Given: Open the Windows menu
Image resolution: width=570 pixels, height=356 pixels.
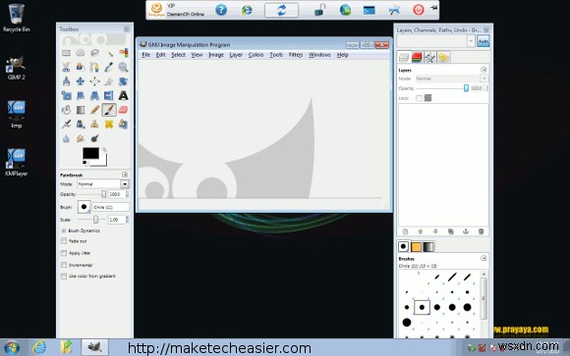Looking at the screenshot, I should point(319,55).
